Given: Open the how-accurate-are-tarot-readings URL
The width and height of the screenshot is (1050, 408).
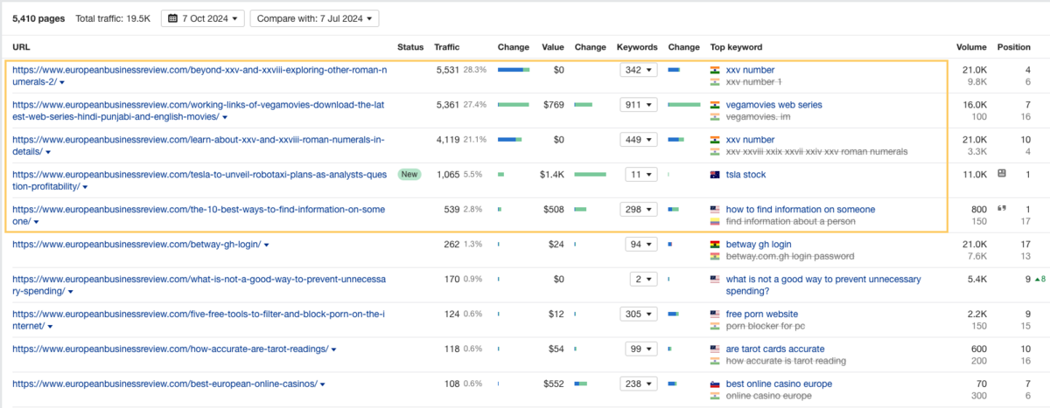Looking at the screenshot, I should tap(171, 349).
